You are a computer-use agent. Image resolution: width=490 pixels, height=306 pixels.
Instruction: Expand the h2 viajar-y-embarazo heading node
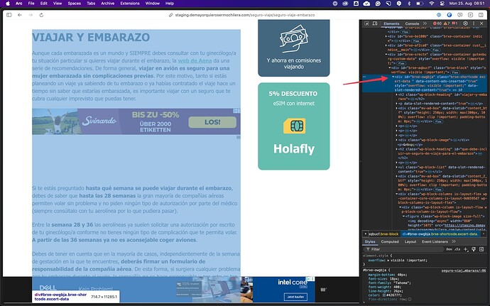click(x=396, y=94)
